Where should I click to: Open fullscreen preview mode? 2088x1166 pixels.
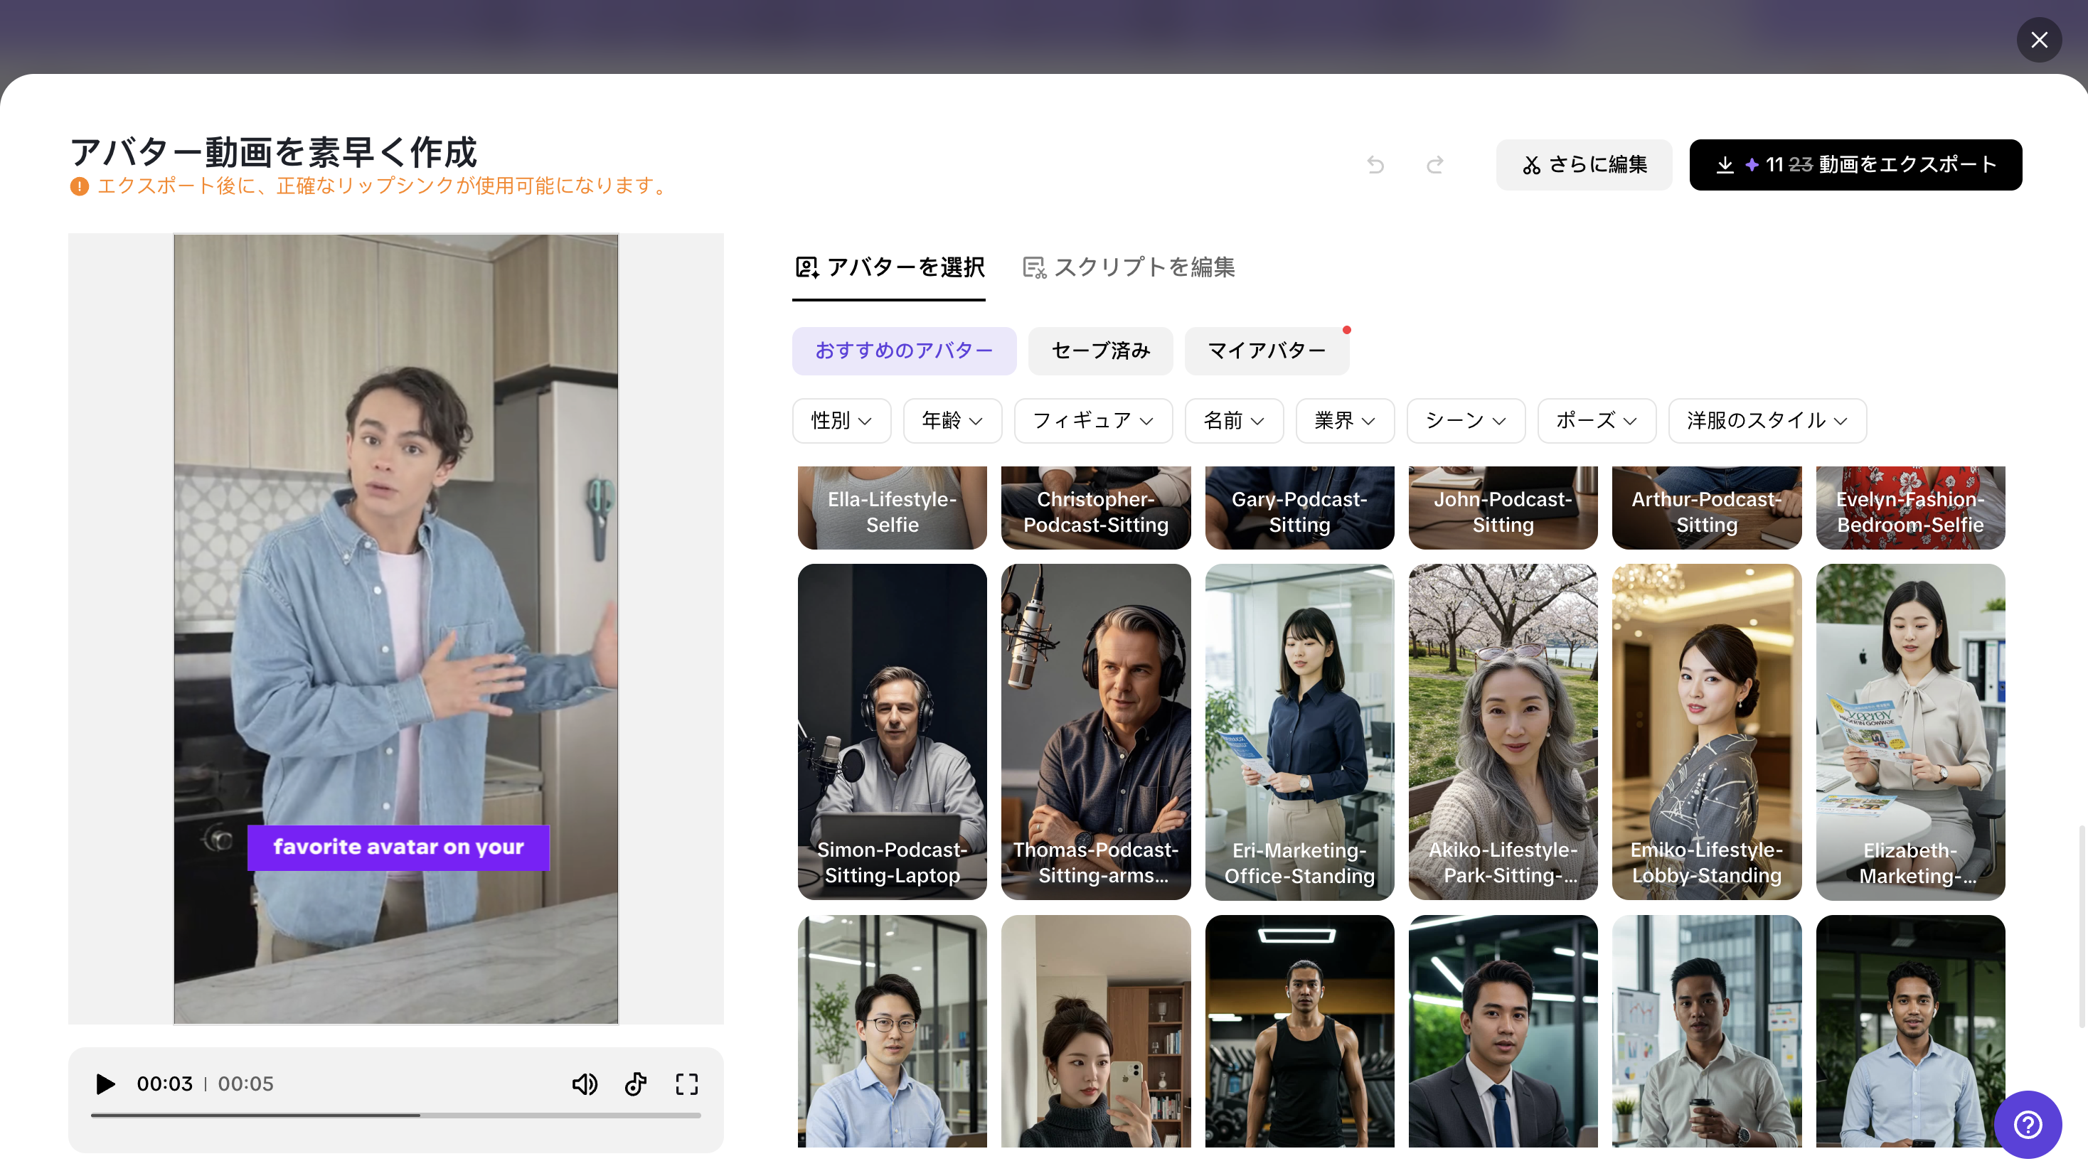[686, 1084]
